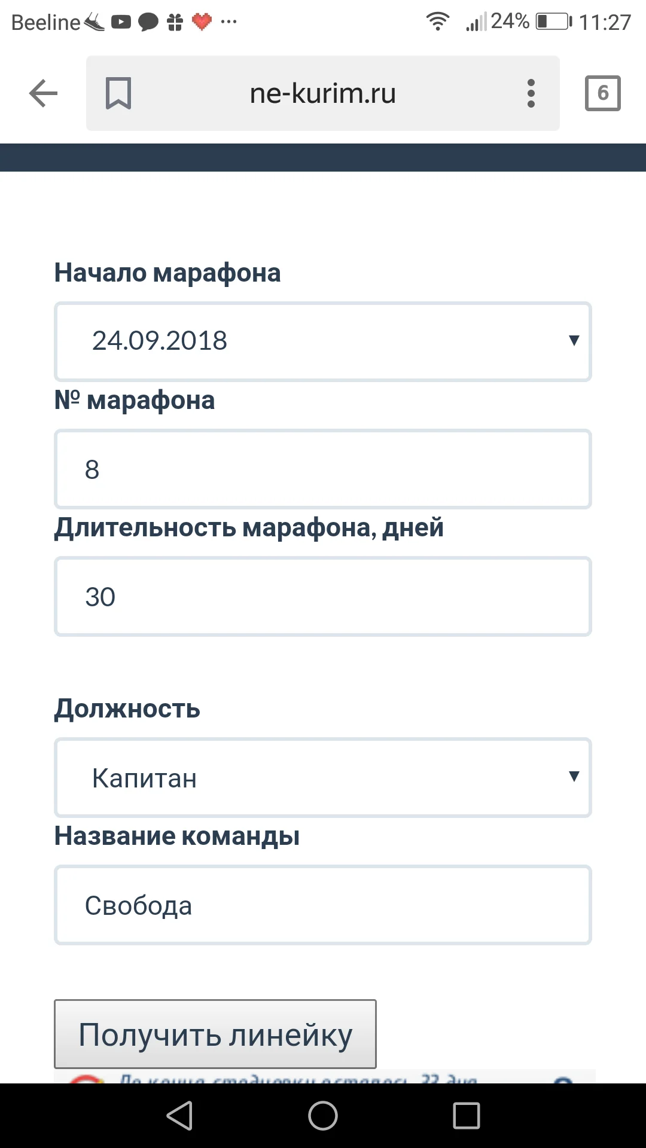Select the marathon number field containing 8
This screenshot has width=646, height=1148.
pos(323,469)
